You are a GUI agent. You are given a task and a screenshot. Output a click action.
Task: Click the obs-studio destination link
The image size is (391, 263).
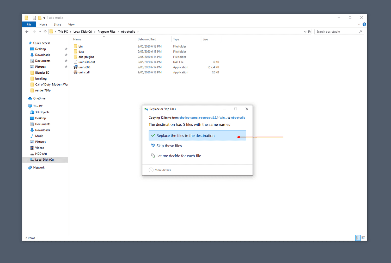[238, 118]
